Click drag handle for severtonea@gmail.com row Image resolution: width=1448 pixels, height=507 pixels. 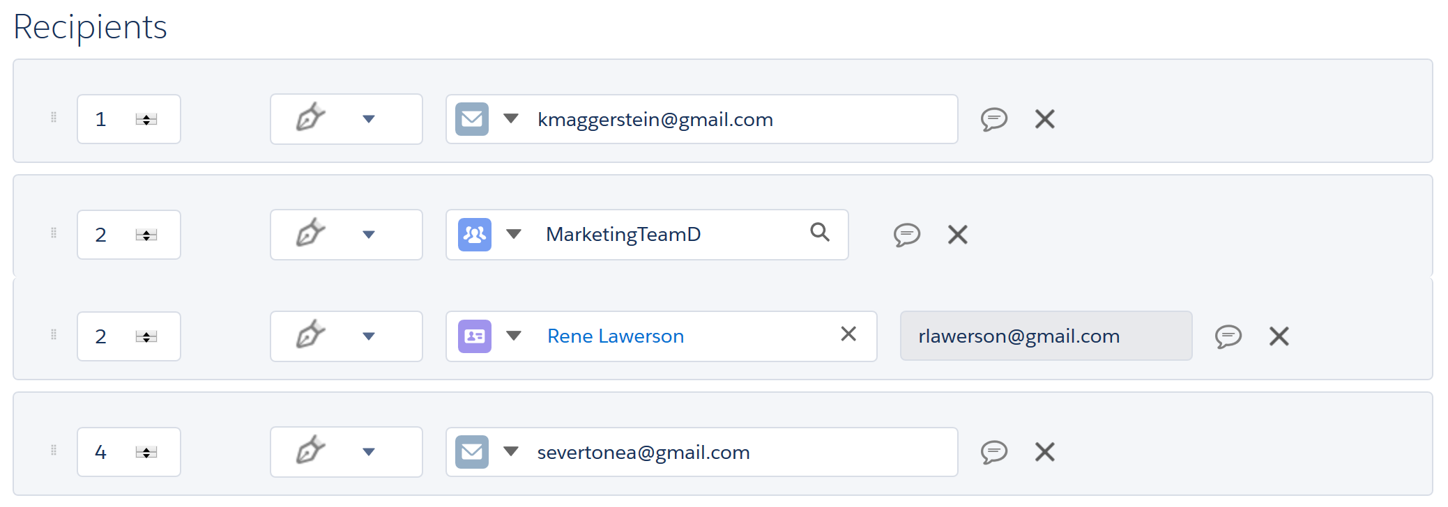coord(54,451)
